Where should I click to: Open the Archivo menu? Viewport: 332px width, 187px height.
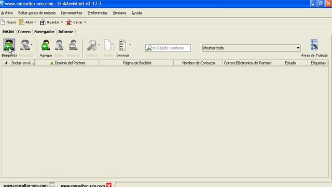pyautogui.click(x=7, y=13)
